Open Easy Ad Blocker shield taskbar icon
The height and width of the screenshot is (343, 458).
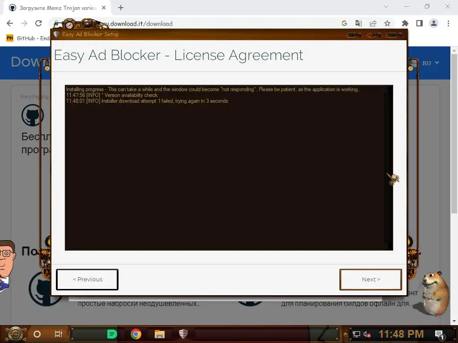point(183,334)
